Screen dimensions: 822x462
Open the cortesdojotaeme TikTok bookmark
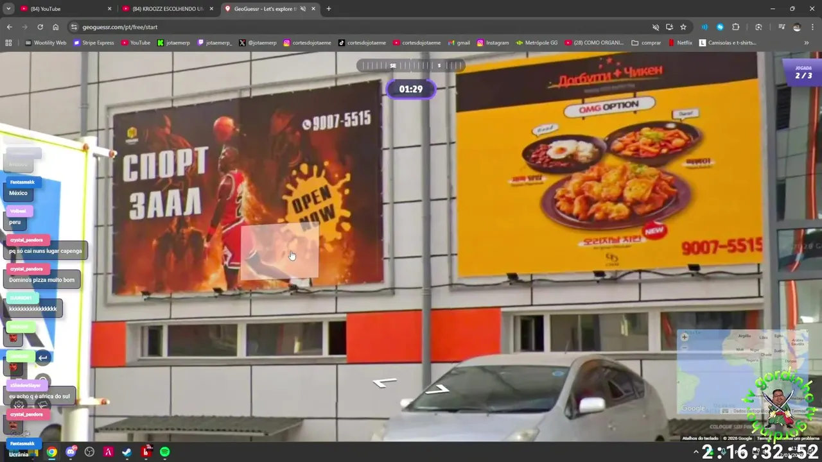pos(362,43)
